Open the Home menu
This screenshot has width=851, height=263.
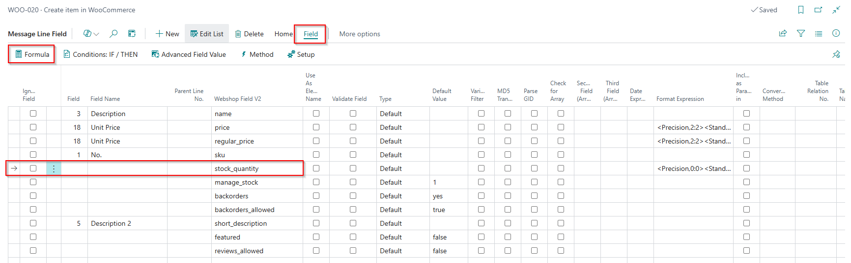point(284,34)
